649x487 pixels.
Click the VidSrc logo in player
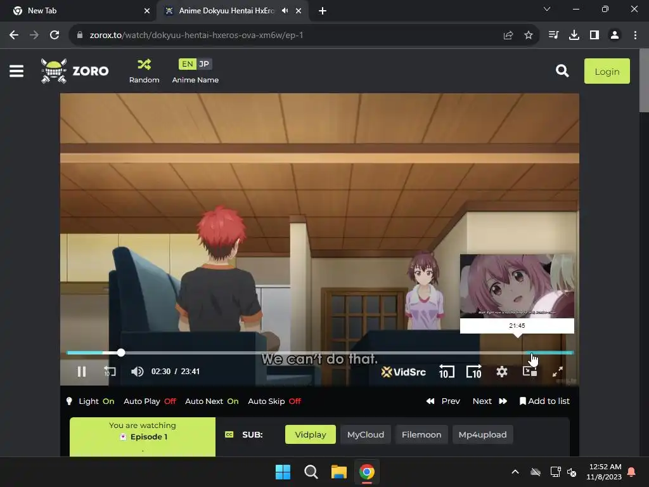pyautogui.click(x=404, y=372)
